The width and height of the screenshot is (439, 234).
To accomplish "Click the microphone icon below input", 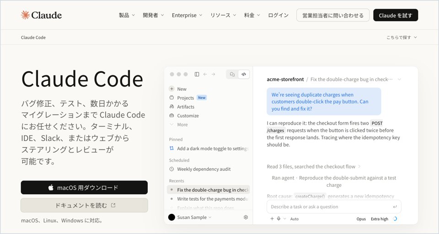I will [278, 218].
